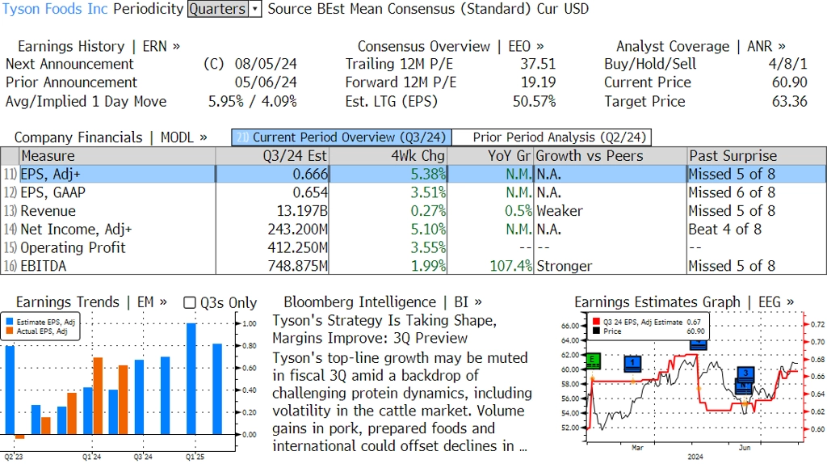The width and height of the screenshot is (827, 464).
Task: Click the Est. LTG (EPS) value 50.57%
Action: click(x=535, y=101)
